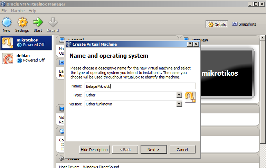Click the Name and operating system heading
Viewport: 266px width, 168px height.
109,56
